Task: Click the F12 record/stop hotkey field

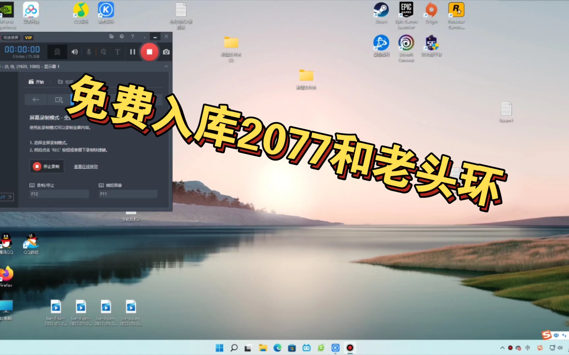Action: pyautogui.click(x=59, y=194)
